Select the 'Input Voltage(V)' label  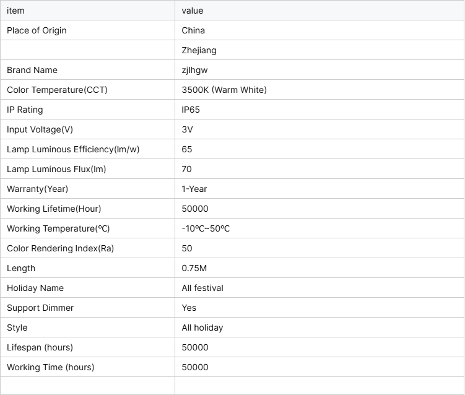40,129
